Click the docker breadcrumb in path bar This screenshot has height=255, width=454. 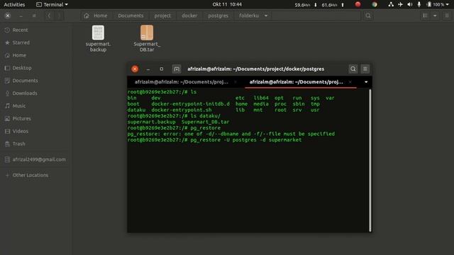[189, 16]
